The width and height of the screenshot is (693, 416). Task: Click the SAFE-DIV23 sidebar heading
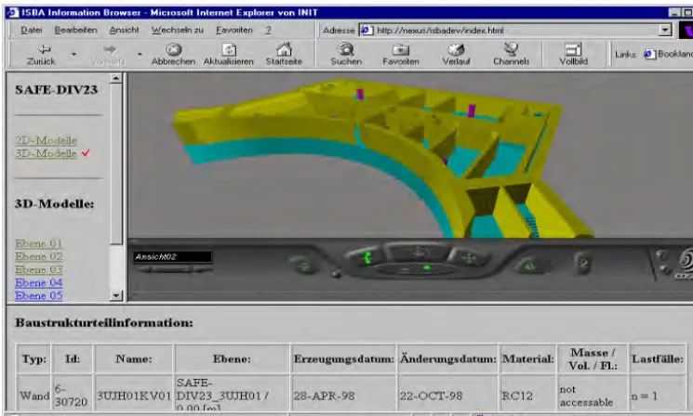[x=56, y=89]
